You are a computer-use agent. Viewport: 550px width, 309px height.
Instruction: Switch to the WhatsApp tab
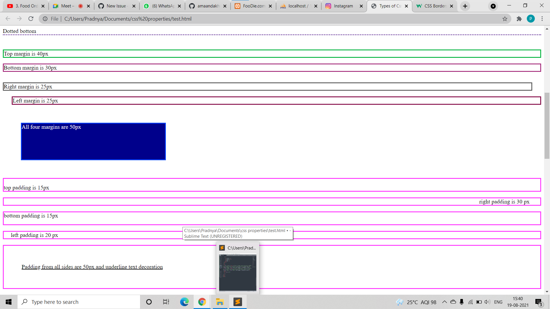click(162, 6)
